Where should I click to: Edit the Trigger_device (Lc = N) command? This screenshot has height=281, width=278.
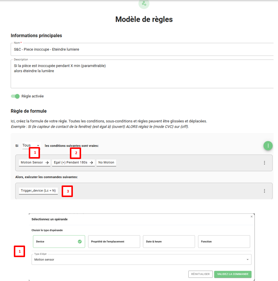38,191
